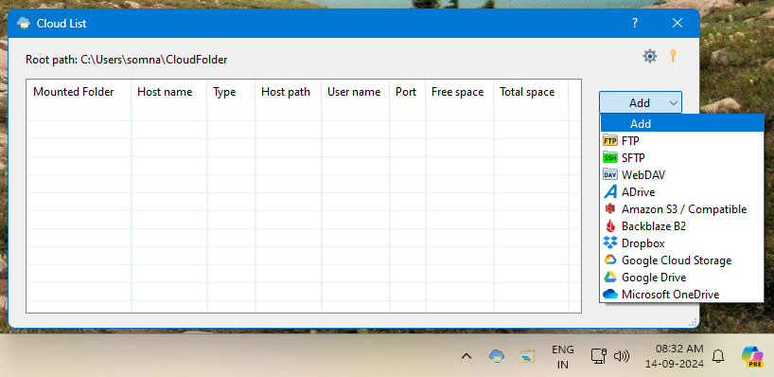Show hidden tray icons chevron

tap(466, 356)
